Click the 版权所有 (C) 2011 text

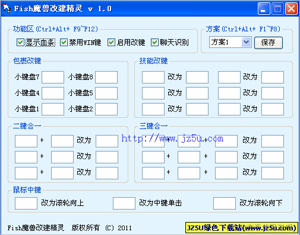click(102, 228)
